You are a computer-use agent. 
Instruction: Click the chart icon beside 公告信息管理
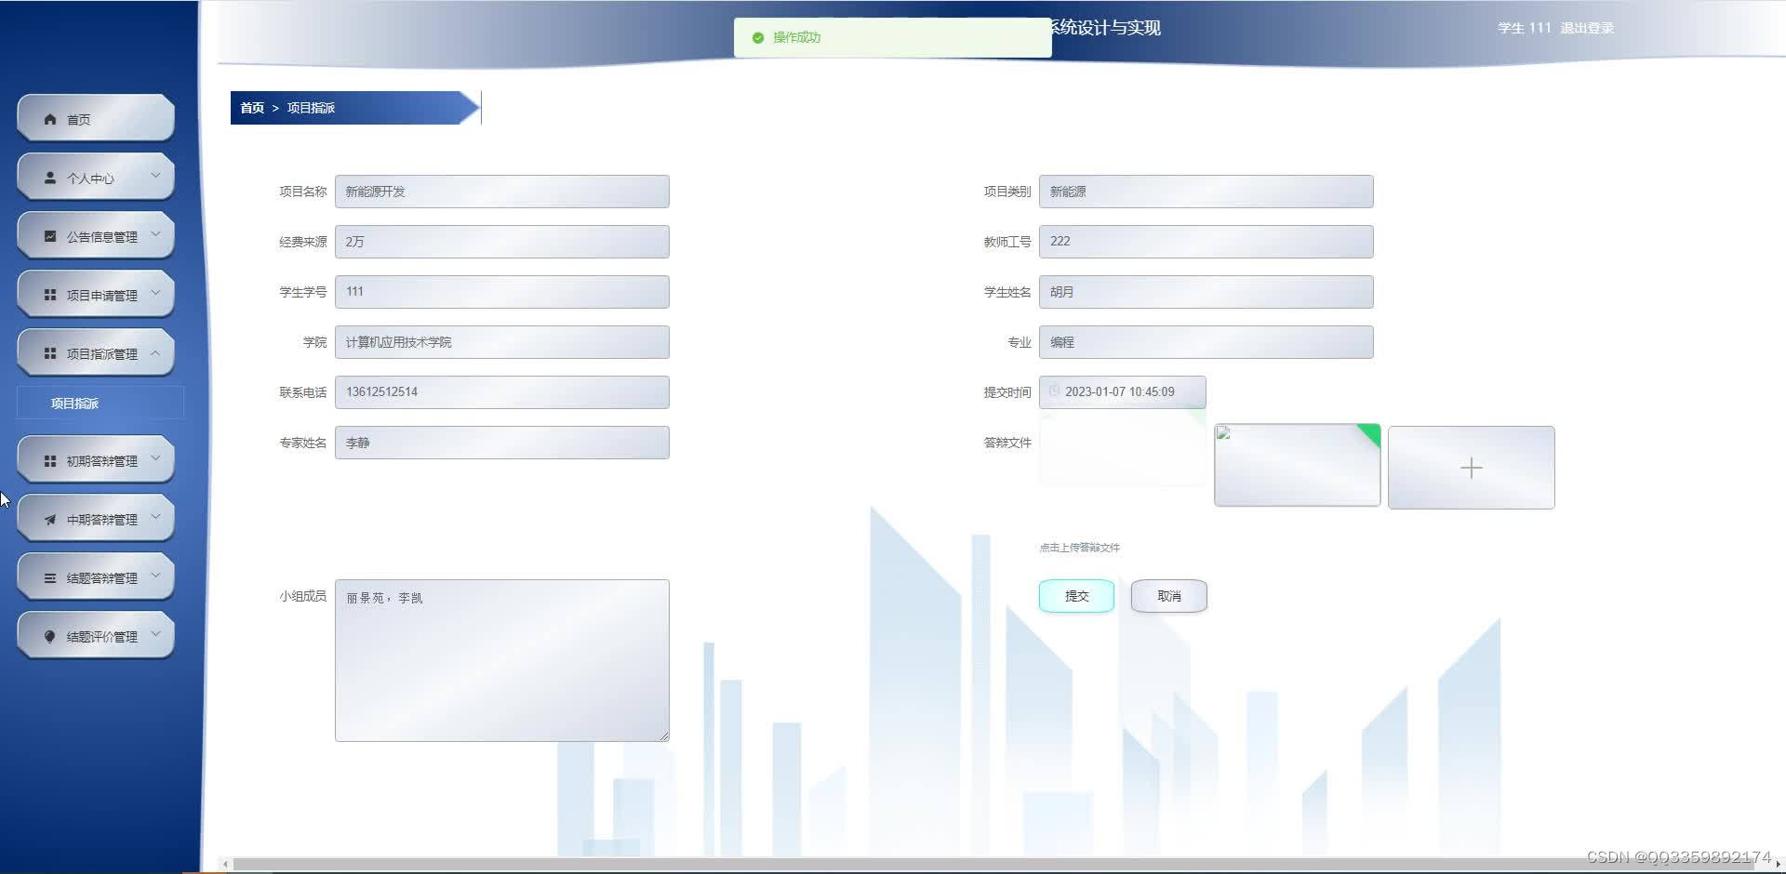[50, 236]
